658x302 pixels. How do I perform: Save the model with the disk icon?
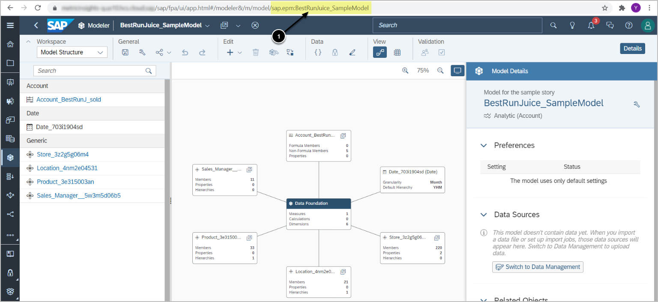(x=125, y=52)
